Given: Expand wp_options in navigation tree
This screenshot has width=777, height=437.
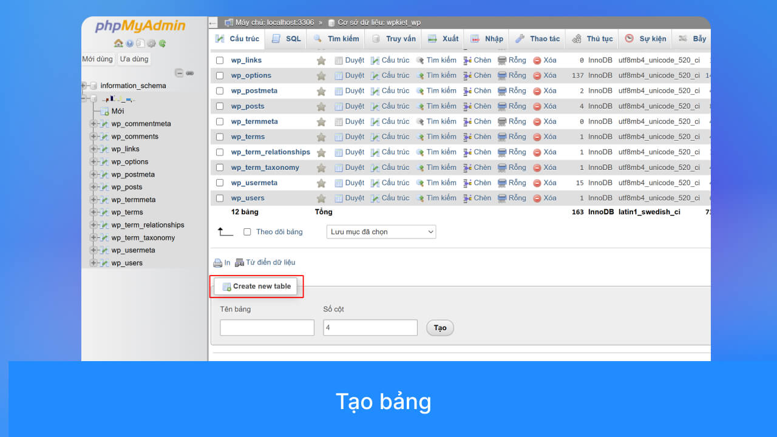Looking at the screenshot, I should coord(93,162).
